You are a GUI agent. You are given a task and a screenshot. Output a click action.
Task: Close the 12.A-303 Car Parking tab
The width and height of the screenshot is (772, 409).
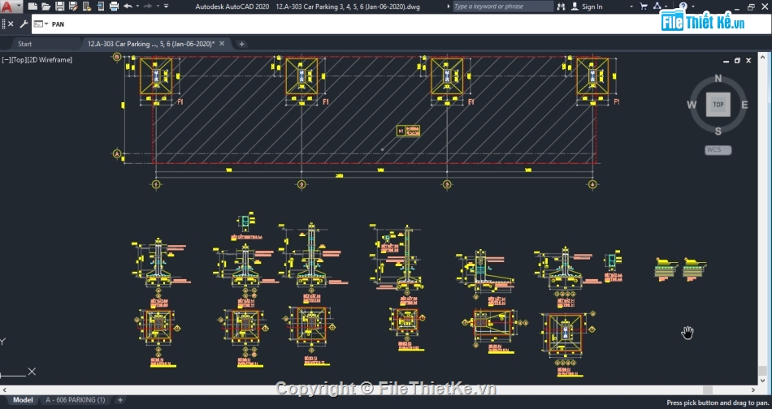point(222,44)
